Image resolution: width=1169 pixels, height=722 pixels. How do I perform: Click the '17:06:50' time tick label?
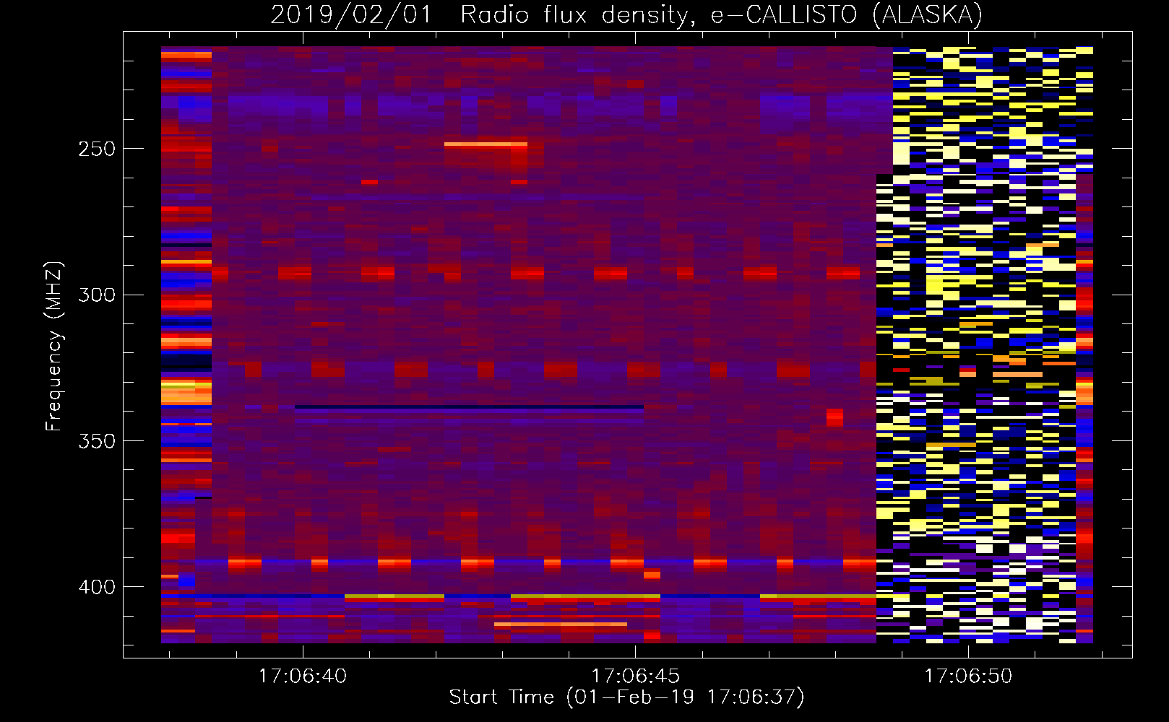[969, 676]
